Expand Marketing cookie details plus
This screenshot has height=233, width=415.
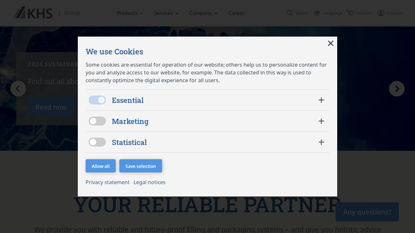pos(321,121)
